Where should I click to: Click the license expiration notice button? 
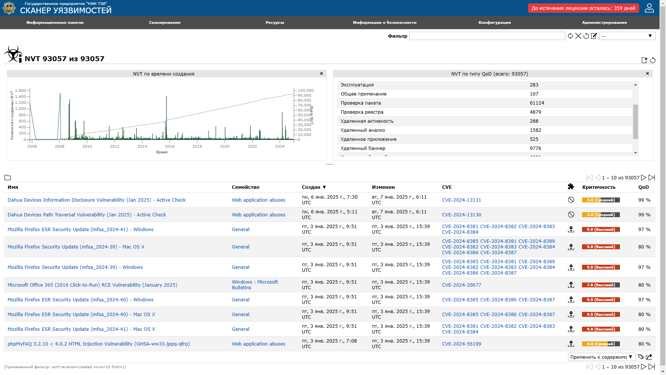click(x=583, y=8)
